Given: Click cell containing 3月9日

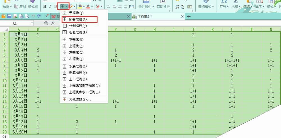Looking at the screenshot, I should click(x=19, y=76).
